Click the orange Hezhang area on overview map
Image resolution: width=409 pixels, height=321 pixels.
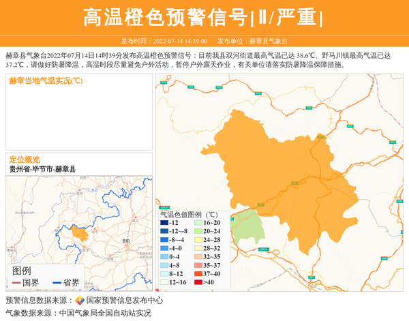tap(80, 234)
